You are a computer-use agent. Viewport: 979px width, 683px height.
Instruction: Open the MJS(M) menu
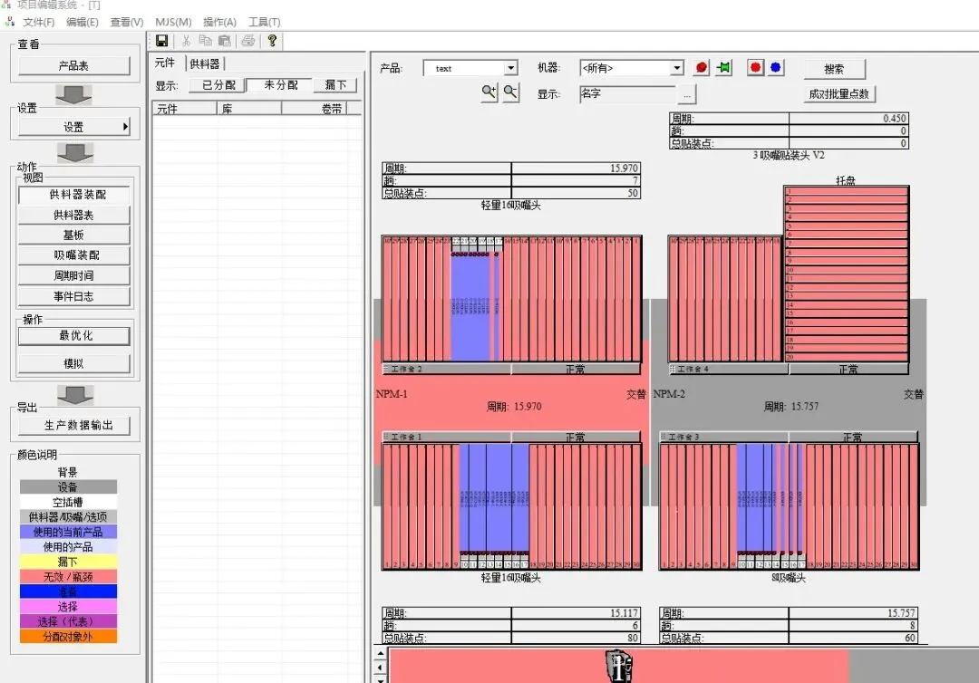[x=173, y=23]
